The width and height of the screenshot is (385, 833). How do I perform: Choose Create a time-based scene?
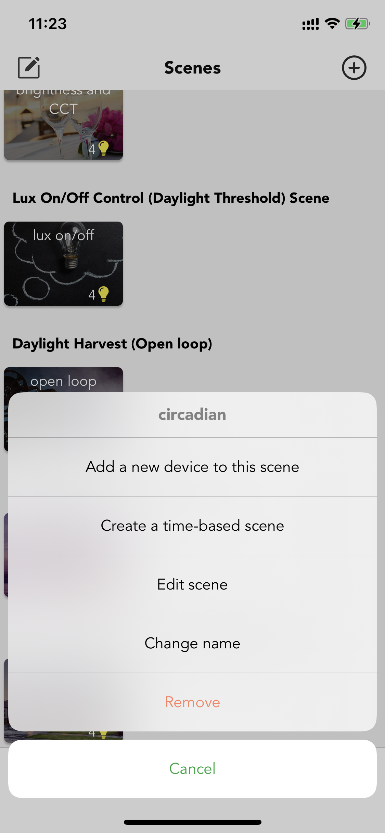tap(192, 526)
